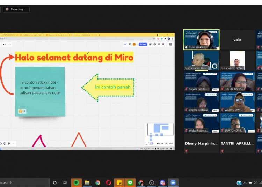
Task: Select TANTRI APRILLI... participant tile
Action: click(237, 143)
